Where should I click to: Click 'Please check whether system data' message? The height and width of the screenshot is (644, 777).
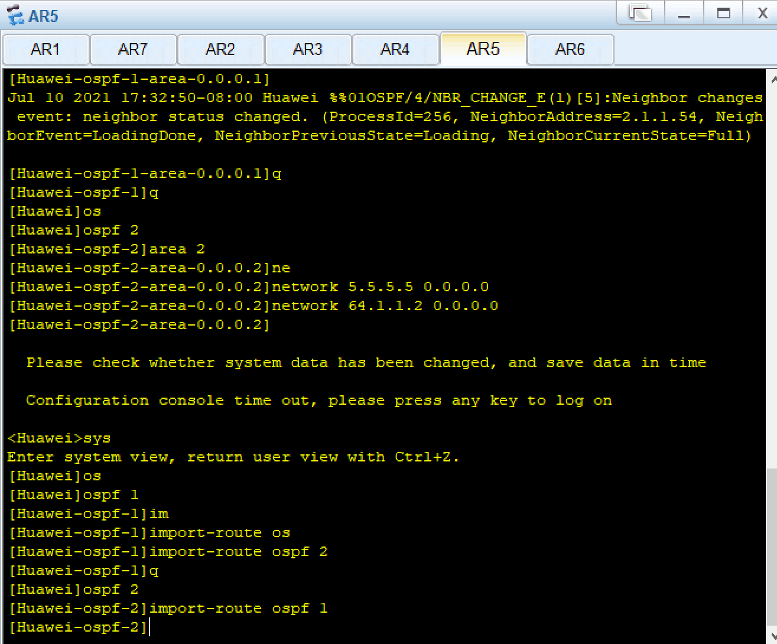pyautogui.click(x=366, y=362)
